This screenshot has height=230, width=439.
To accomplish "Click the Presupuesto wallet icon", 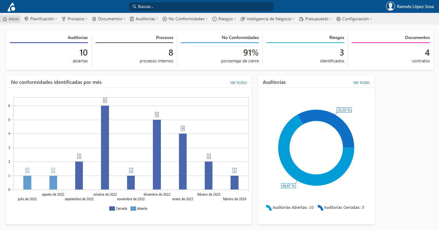I will (x=301, y=19).
